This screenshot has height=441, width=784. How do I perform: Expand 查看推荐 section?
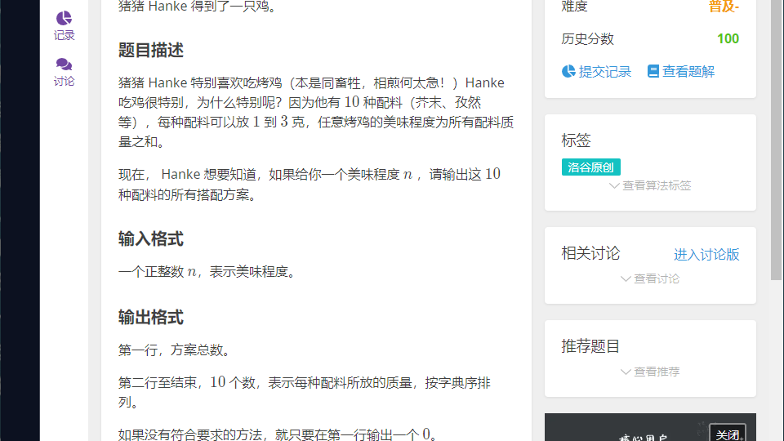(x=650, y=372)
